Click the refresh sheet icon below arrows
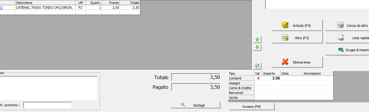 (257, 66)
